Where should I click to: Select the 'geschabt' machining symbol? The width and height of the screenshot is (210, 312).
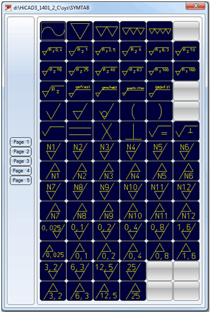point(106,91)
